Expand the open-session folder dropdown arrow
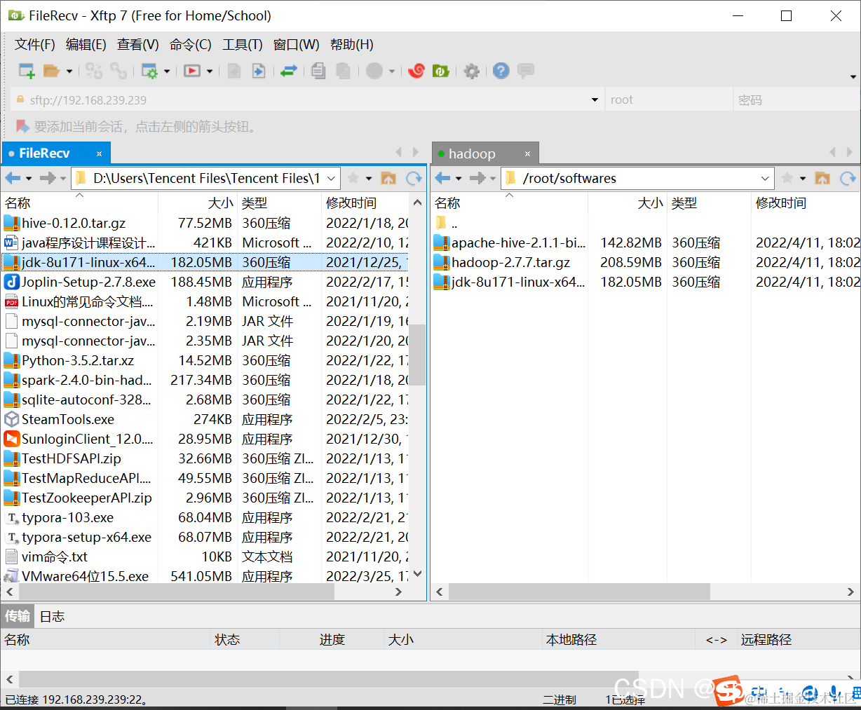 click(x=69, y=71)
